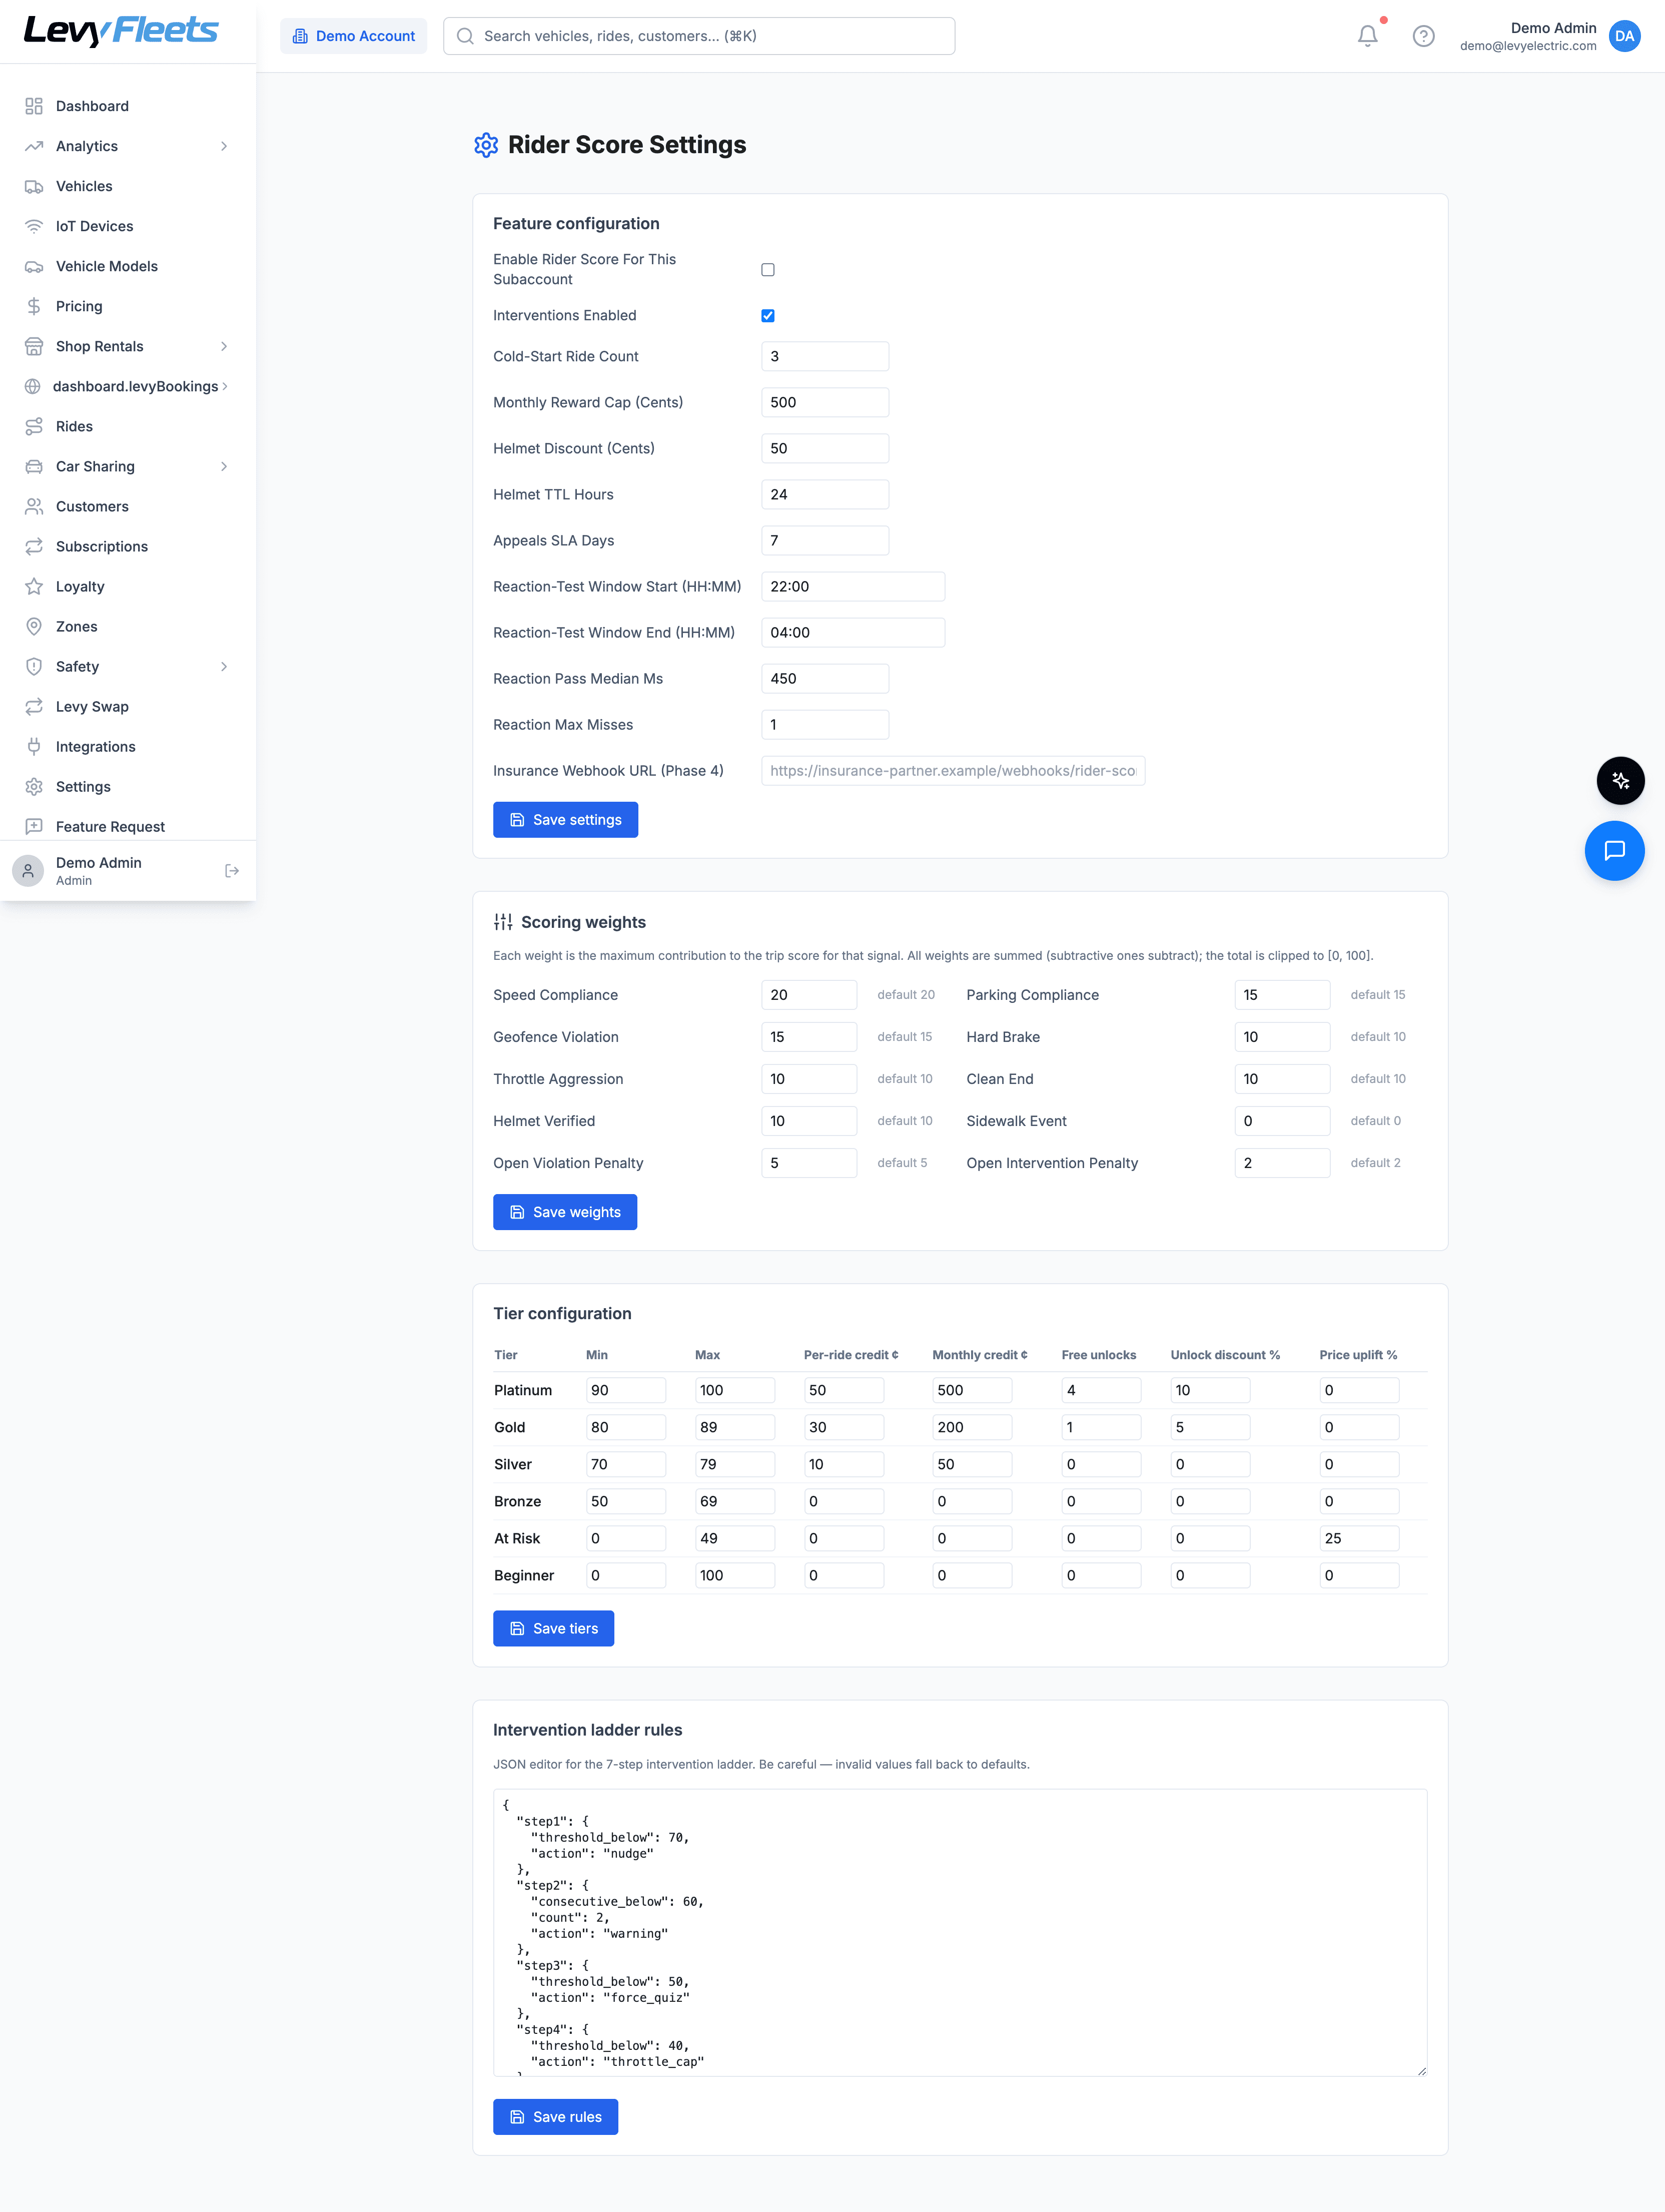The height and width of the screenshot is (2212, 1665).
Task: Click the intervention ladder JSON editor
Action: [960, 1932]
